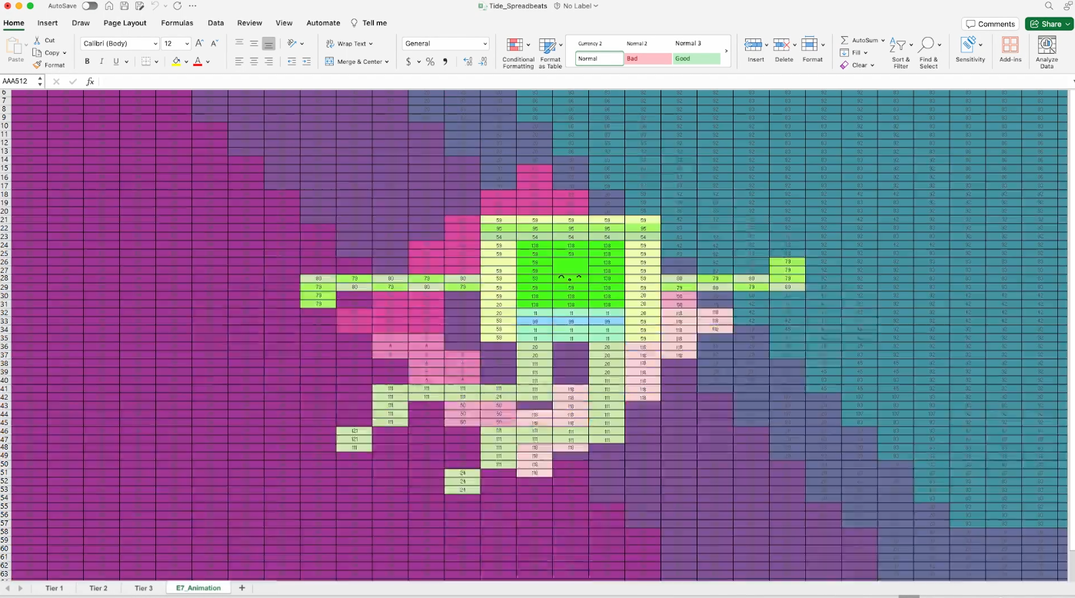Open the Calibri (Body) font dropdown

(x=119, y=44)
